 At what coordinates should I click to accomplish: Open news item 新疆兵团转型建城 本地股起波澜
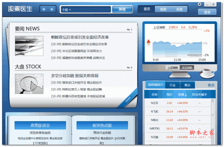pos(78,96)
